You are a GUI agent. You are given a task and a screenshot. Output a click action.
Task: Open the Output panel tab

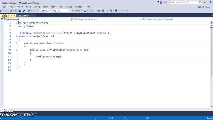34,113
